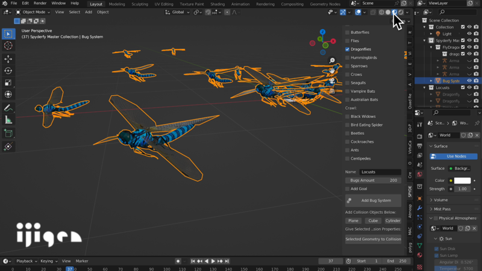Play the animation in reverse
Viewport: 482px width, 271px height.
(x=206, y=261)
